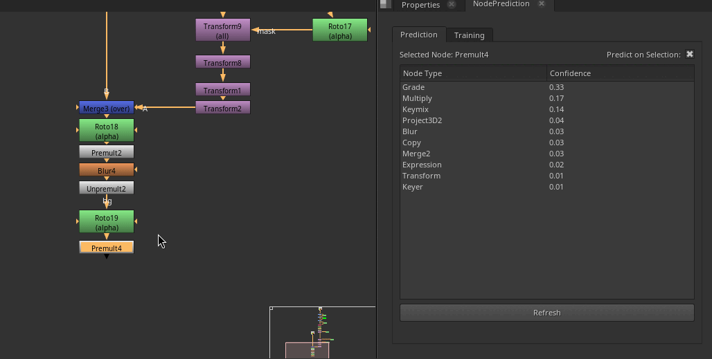Click the pane menu icon beside Properties tab
Screen dimensions: 712x359
point(386,4)
